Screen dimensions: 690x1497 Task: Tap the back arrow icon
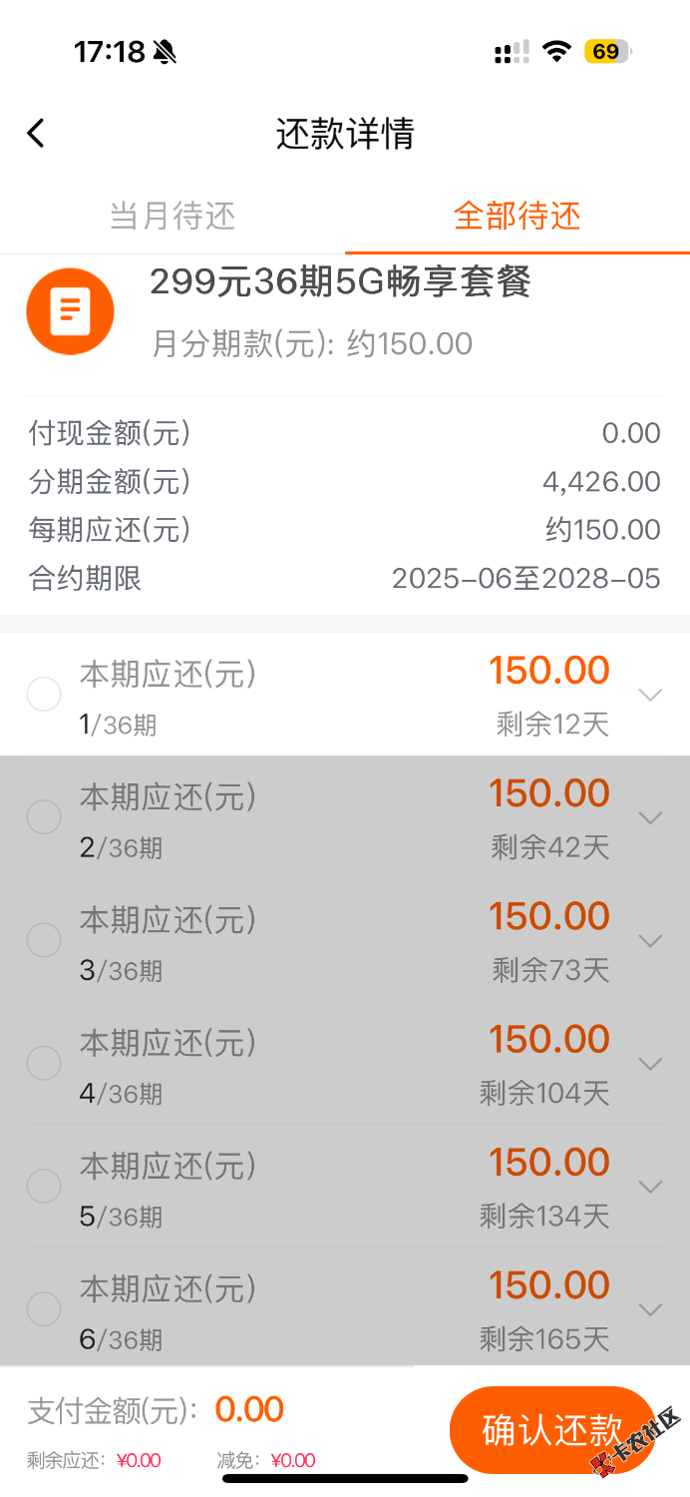point(36,133)
